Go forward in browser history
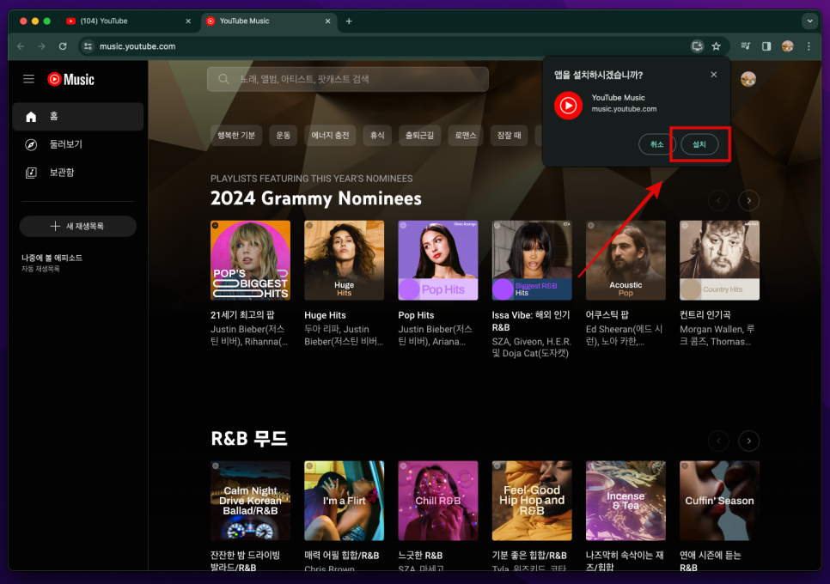Image resolution: width=830 pixels, height=584 pixels. (x=41, y=46)
